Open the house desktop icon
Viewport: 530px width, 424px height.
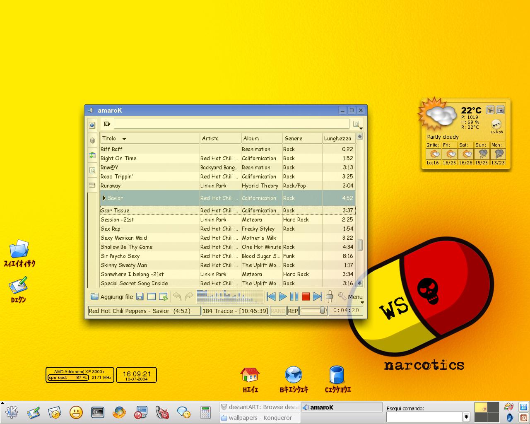[x=250, y=375]
